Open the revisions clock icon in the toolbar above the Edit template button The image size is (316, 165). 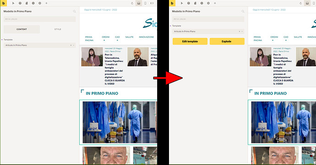pyautogui.click(x=202, y=3)
